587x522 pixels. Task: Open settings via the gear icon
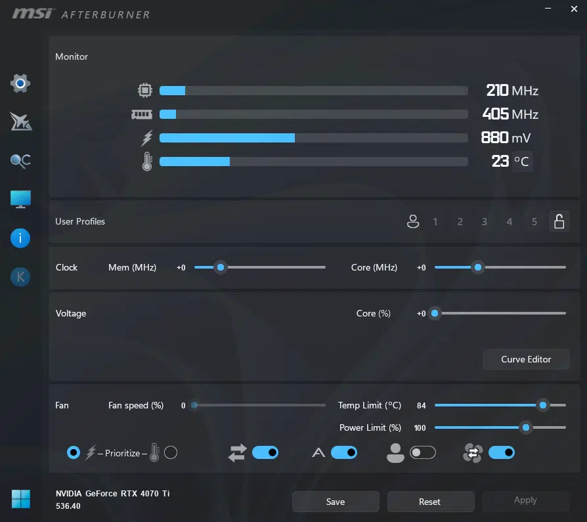20,83
